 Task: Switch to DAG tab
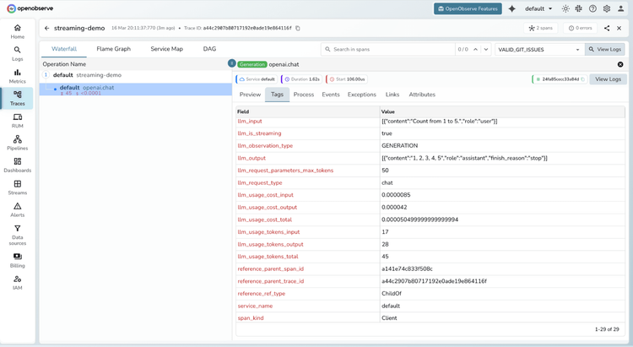(209, 49)
